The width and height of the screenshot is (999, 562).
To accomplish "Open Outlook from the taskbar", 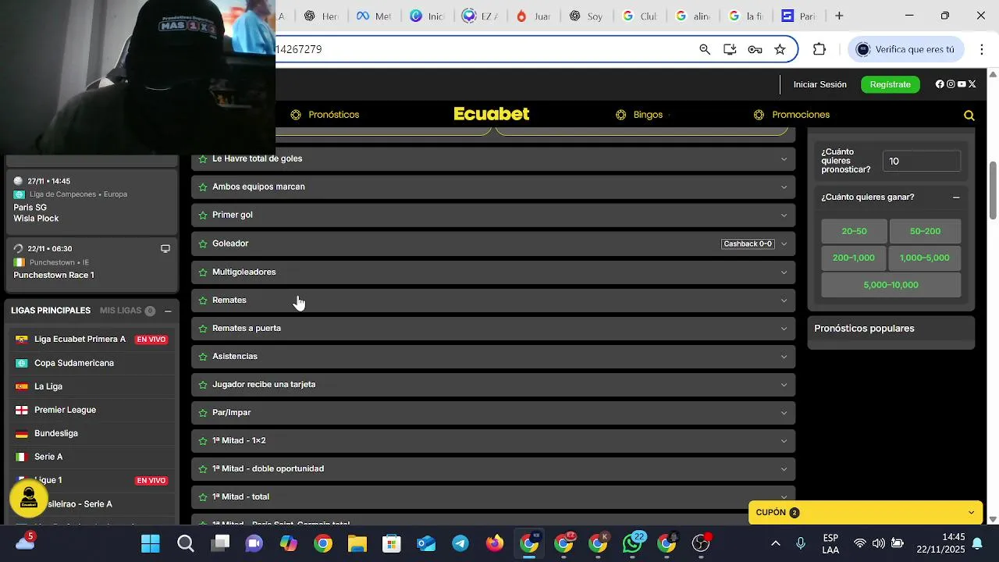I will 426,543.
